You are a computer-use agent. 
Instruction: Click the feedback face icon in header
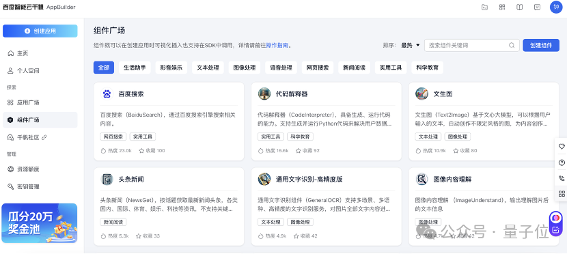click(x=538, y=8)
